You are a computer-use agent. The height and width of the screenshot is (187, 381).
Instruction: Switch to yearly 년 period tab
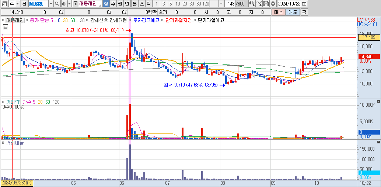[x=127, y=4]
